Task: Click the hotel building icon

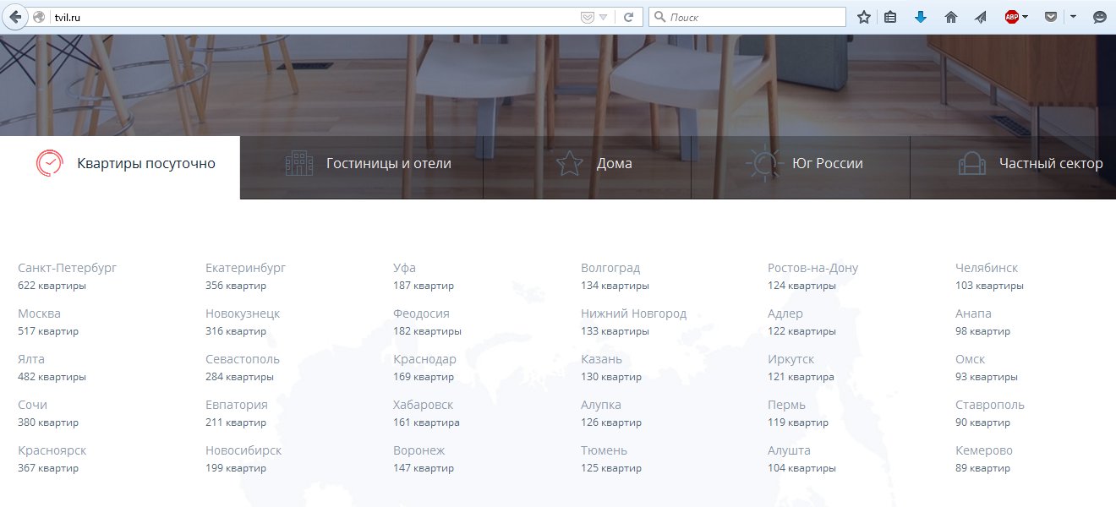Action: (x=299, y=163)
